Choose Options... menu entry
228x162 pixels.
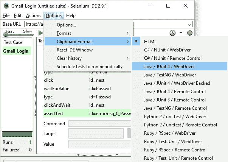88,25
